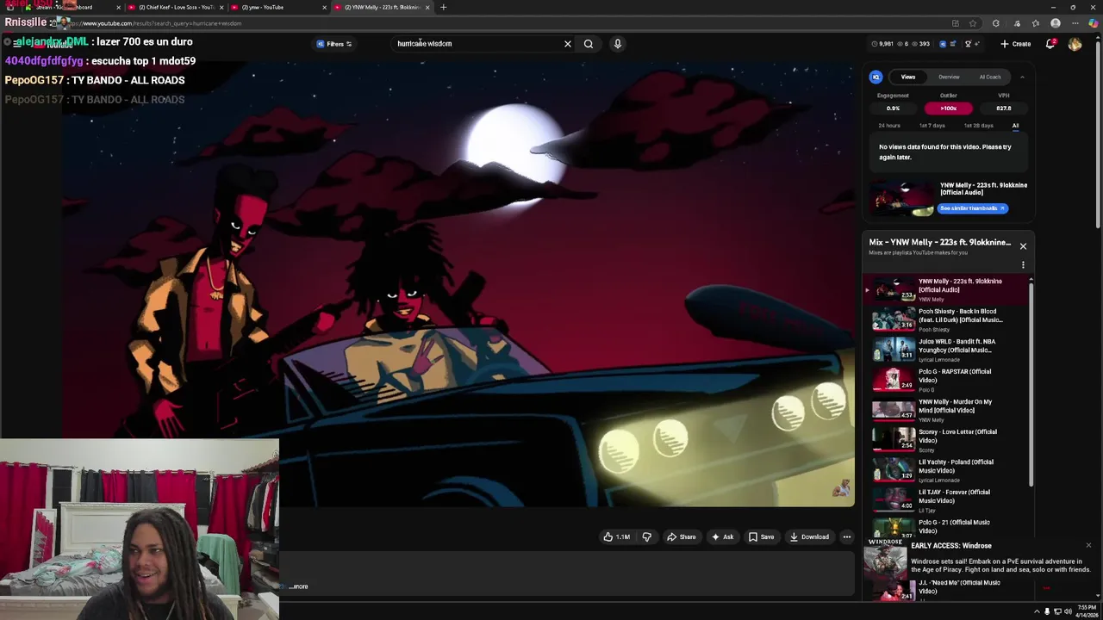Click the vidIQ logo in the panel
Viewport: 1103px width, 620px height.
(x=876, y=77)
